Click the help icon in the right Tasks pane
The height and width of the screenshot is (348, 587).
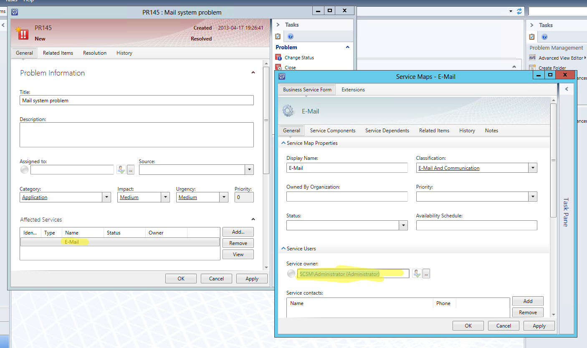[x=544, y=37]
